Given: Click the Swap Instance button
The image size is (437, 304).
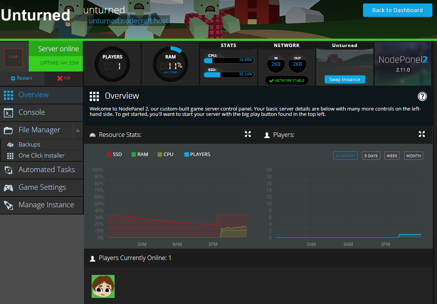Looking at the screenshot, I should tap(345, 80).
